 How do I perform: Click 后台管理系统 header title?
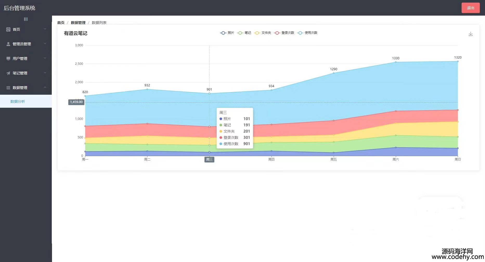point(20,8)
